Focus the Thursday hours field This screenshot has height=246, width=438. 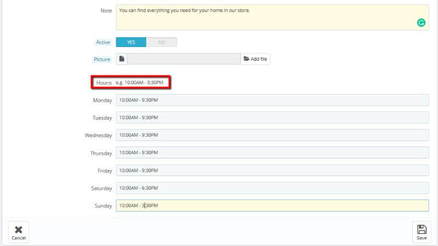[x=272, y=153]
